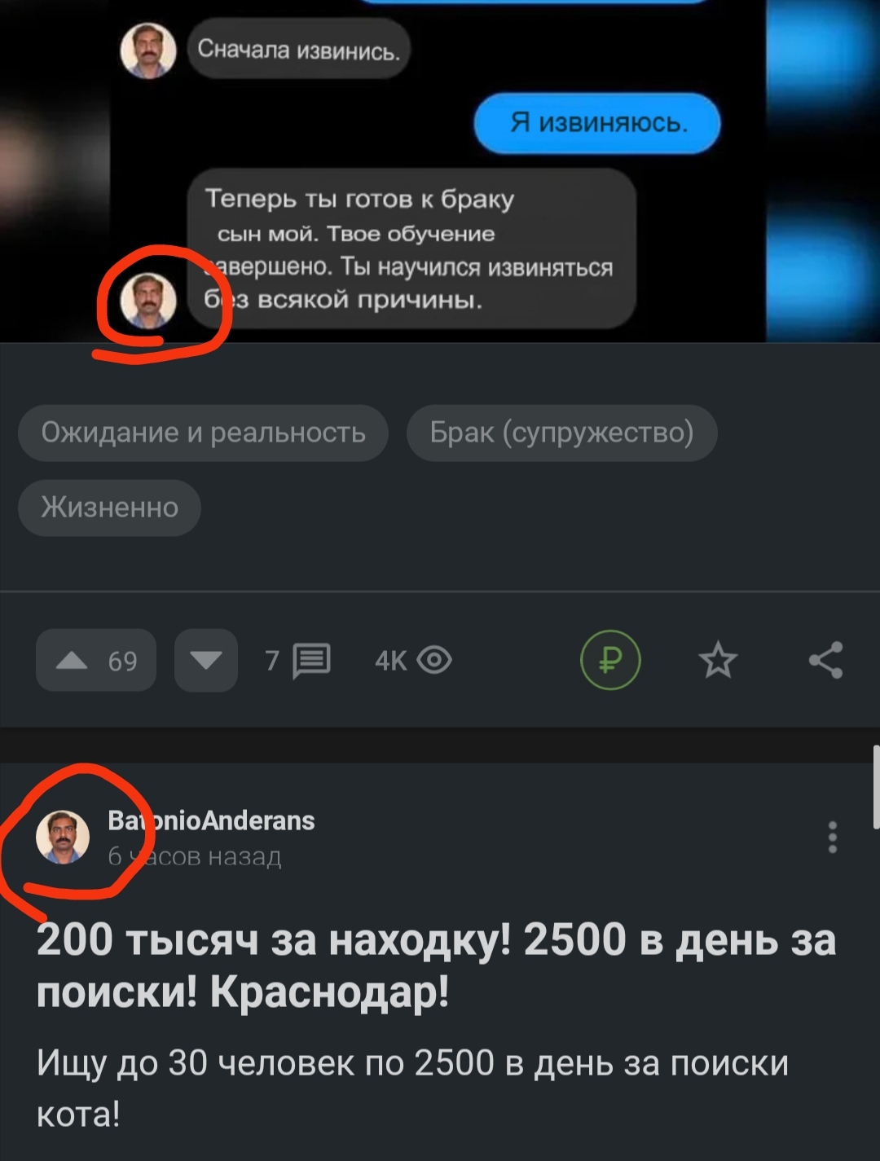Save post with the star icon
Viewport: 880px width, 1161px height.
[x=718, y=660]
